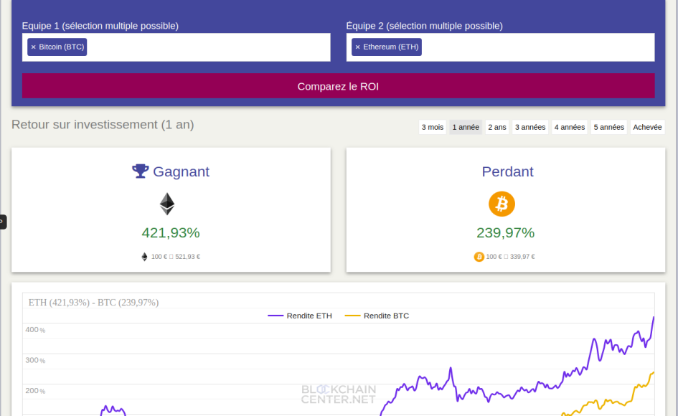Select the 3 années period
This screenshot has height=416, width=678.
pyautogui.click(x=530, y=127)
